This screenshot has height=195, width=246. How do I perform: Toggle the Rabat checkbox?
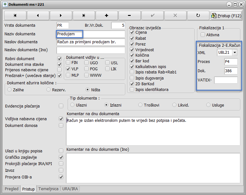[x=132, y=38]
